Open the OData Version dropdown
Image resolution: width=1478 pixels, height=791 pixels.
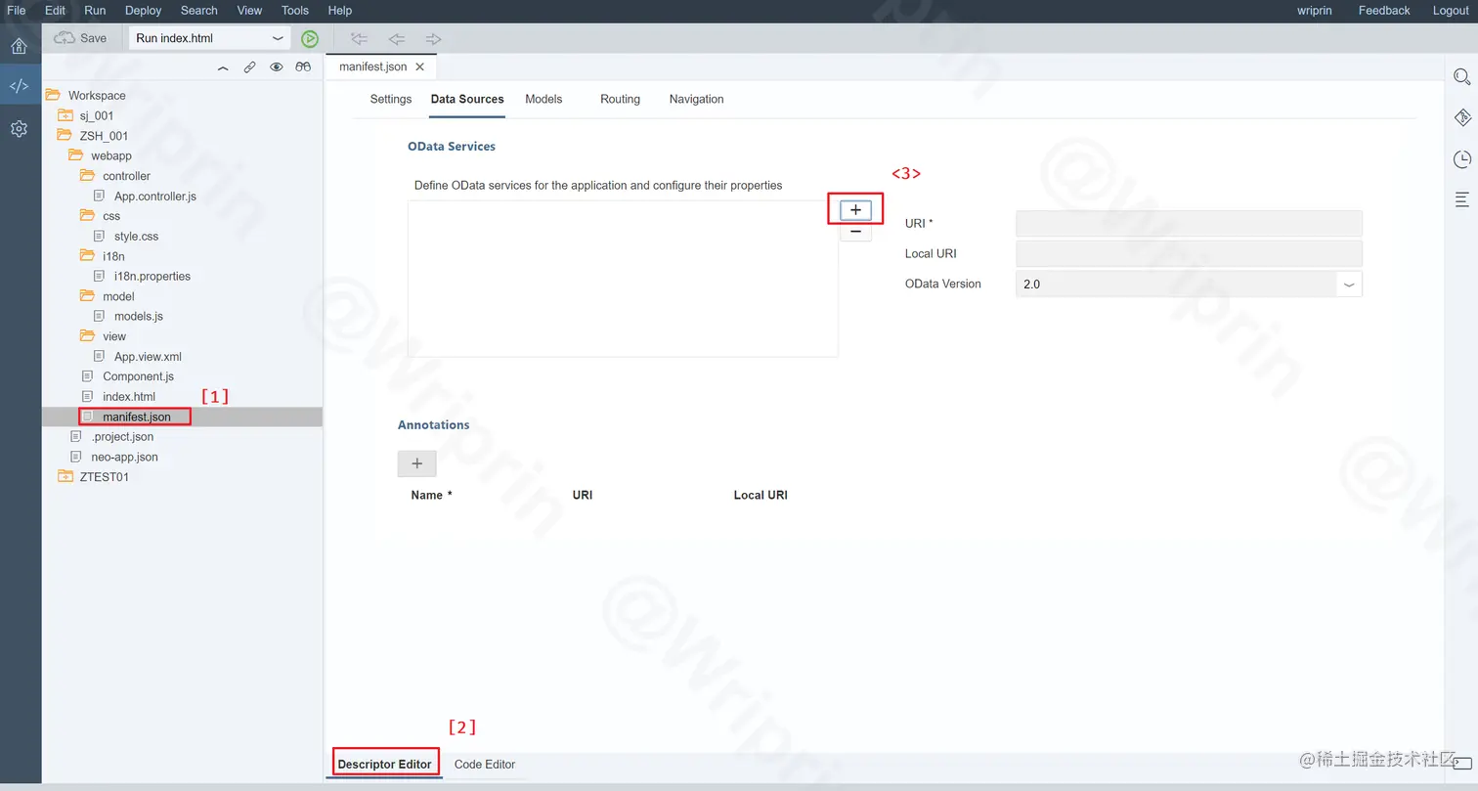[x=1349, y=285]
